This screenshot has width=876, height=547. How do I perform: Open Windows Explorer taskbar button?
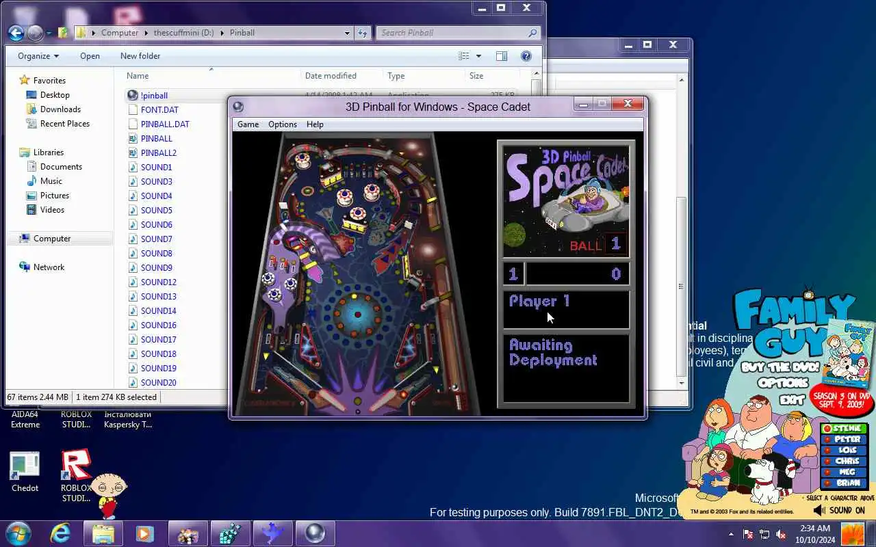click(103, 533)
